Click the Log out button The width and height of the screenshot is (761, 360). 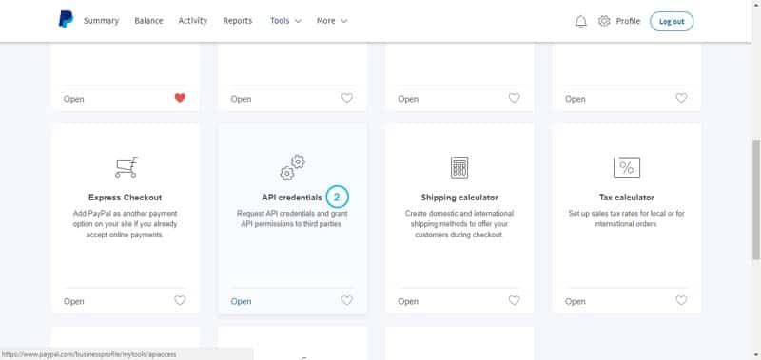[x=672, y=21]
